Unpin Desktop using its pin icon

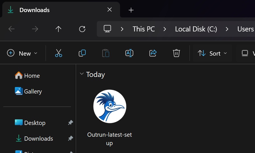tap(70, 123)
